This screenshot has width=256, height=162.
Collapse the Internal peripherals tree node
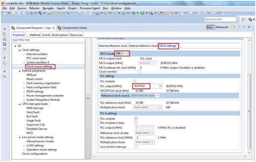19,71
